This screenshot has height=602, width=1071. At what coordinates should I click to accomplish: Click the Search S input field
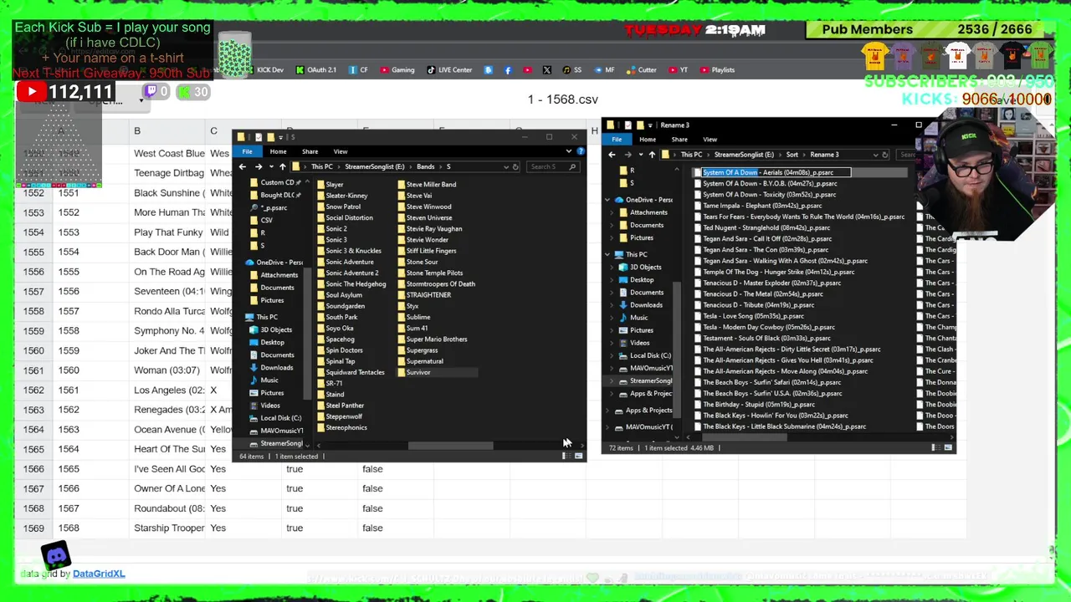(551, 166)
